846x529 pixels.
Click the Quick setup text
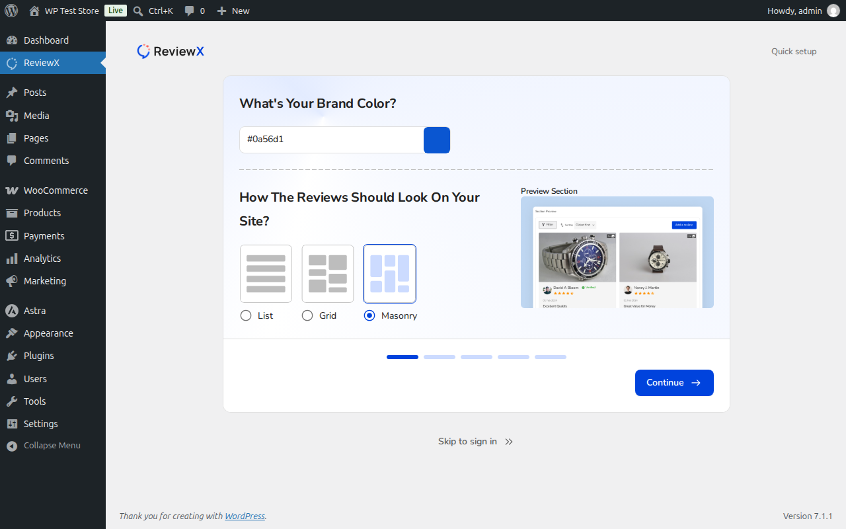(794, 52)
